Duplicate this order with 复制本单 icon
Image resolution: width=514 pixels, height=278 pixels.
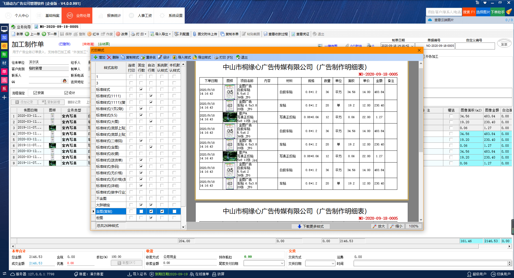point(229,34)
